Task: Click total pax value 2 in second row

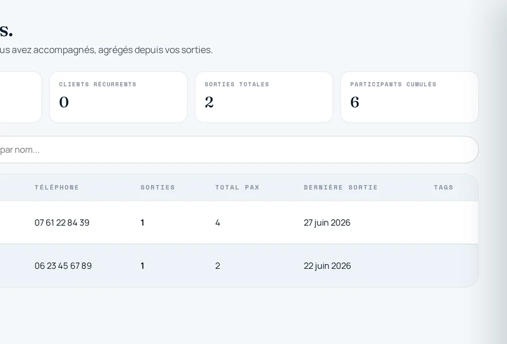Action: pos(217,265)
